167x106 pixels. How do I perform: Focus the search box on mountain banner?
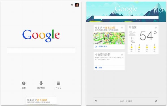click(x=126, y=17)
